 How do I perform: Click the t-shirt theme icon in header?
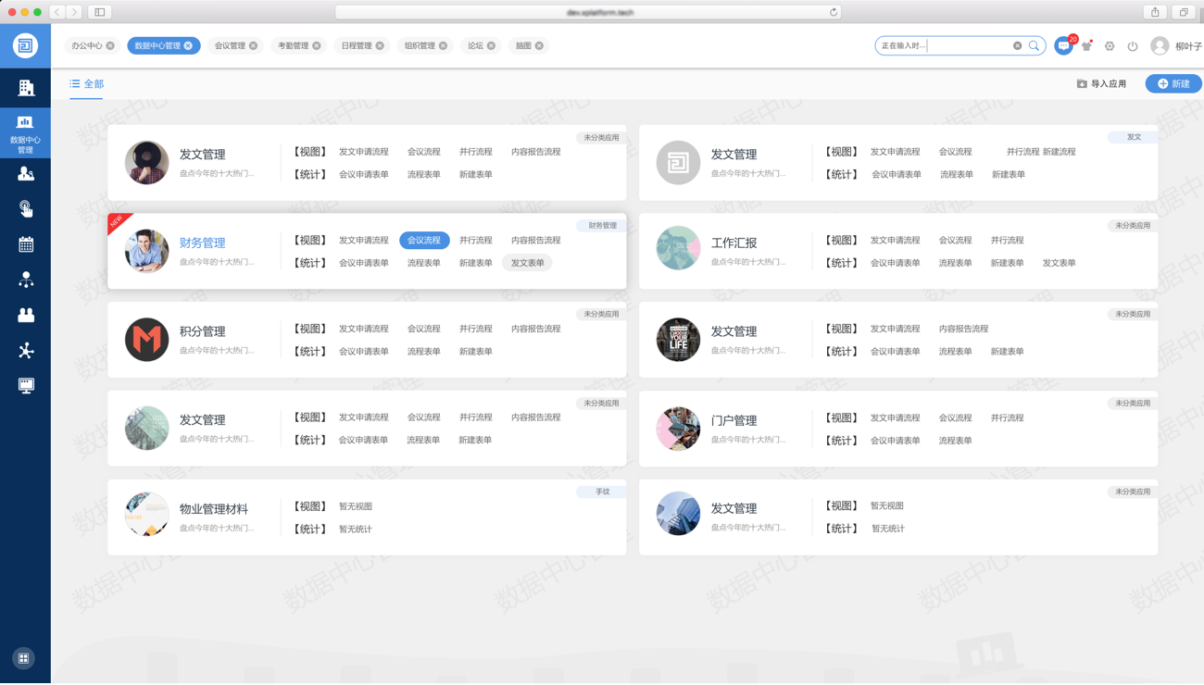pyautogui.click(x=1086, y=45)
